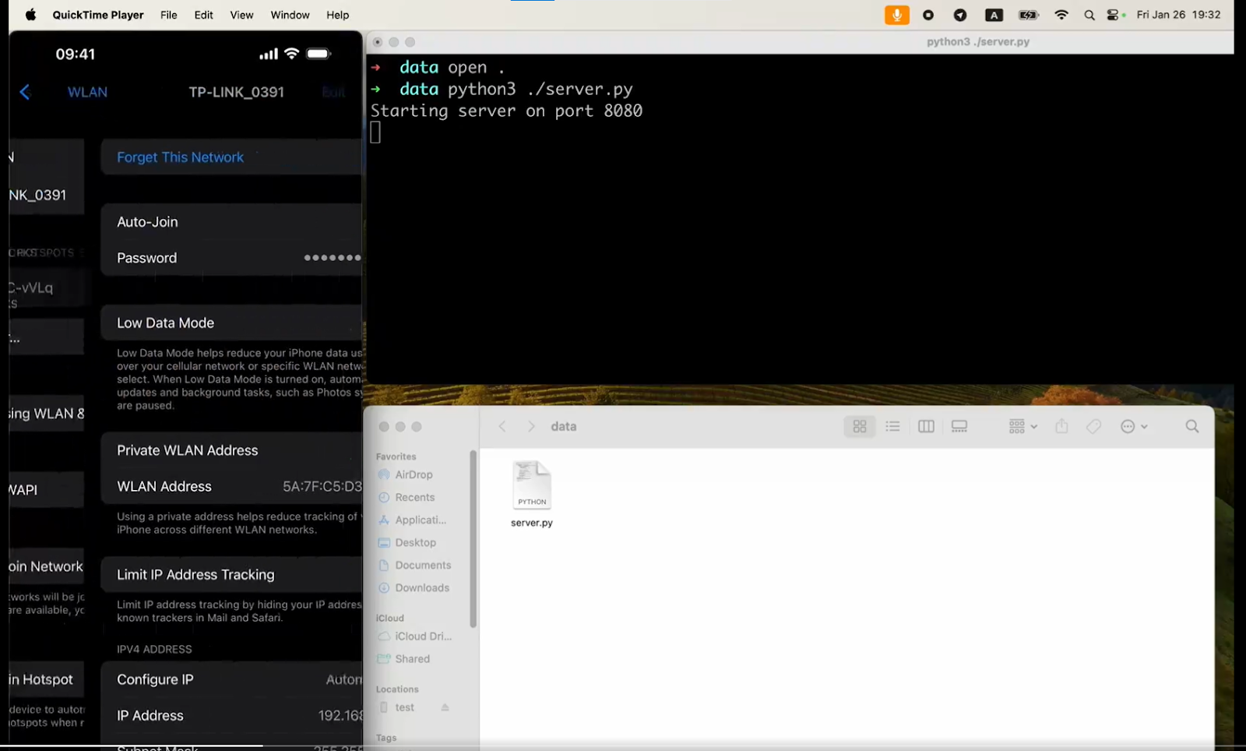Open Wi-Fi menu in macOS menu bar
This screenshot has width=1246, height=751.
pyautogui.click(x=1061, y=15)
